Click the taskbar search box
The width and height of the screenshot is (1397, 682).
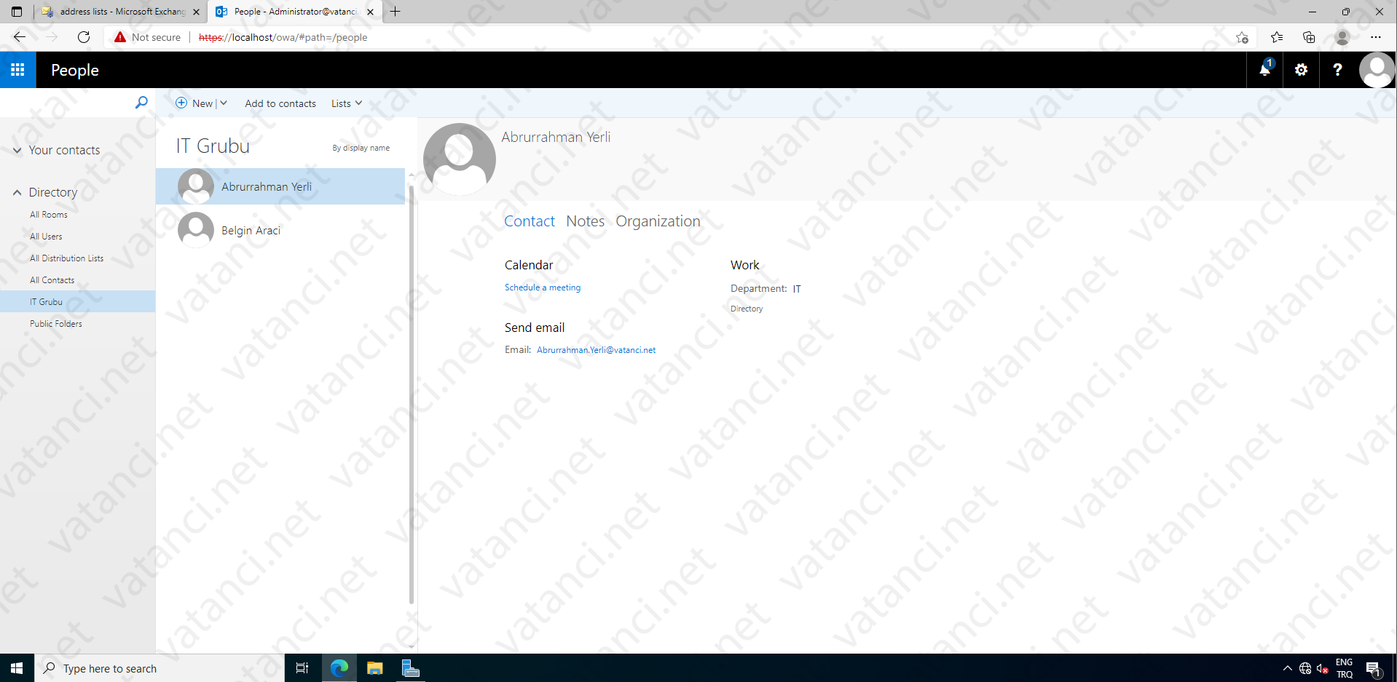pyautogui.click(x=159, y=668)
